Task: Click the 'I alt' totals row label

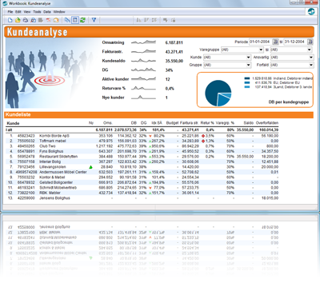Action: (x=9, y=130)
